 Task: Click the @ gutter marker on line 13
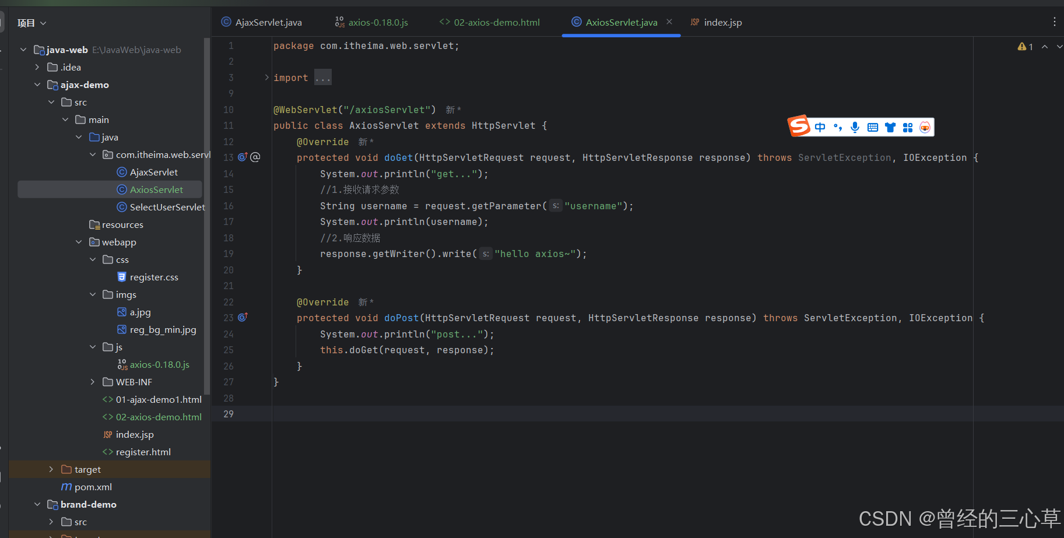[255, 157]
